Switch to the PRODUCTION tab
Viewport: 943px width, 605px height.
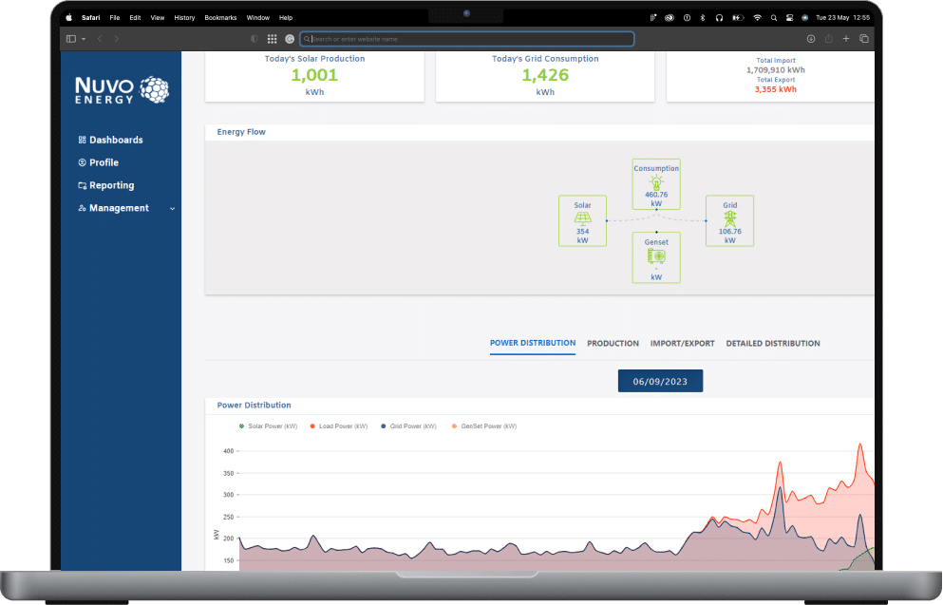click(x=613, y=343)
